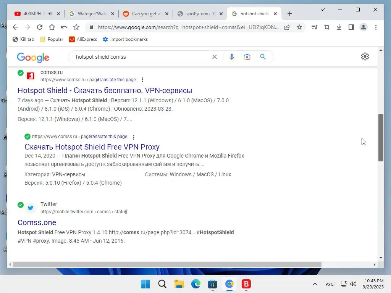
Task: Expand the tab search chevron
Action: tap(322, 10)
